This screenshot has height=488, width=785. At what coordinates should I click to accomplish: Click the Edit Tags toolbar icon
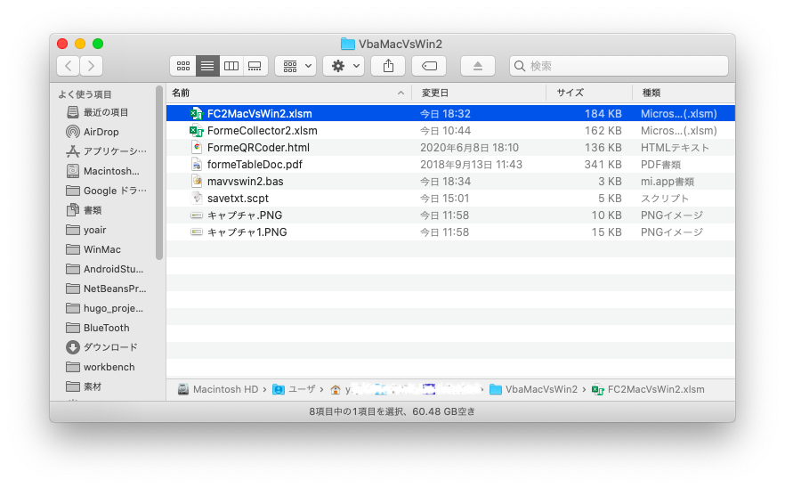(x=429, y=66)
